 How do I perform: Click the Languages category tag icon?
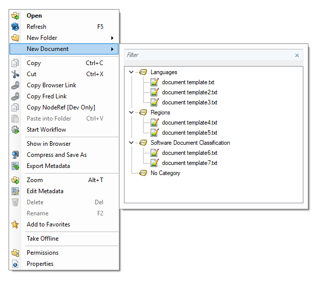pos(143,72)
